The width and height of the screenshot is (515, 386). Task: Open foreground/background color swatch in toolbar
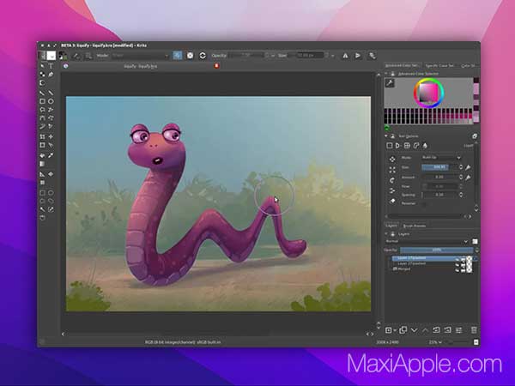63,56
